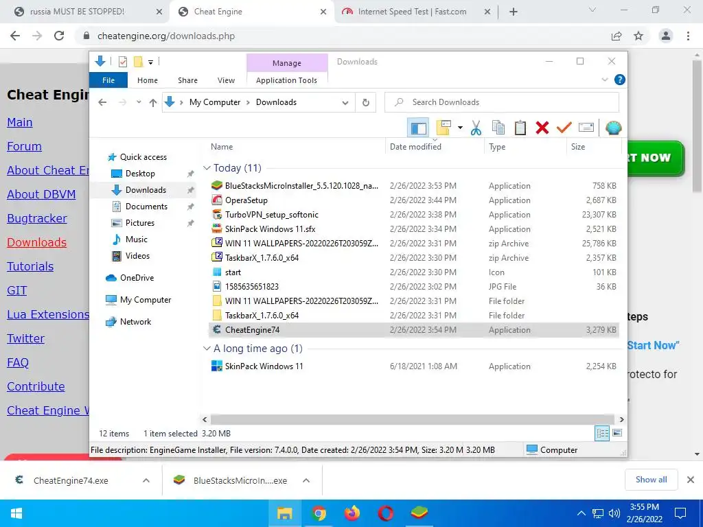Open recent locations dropdown arrow
The image size is (703, 527).
(x=139, y=102)
